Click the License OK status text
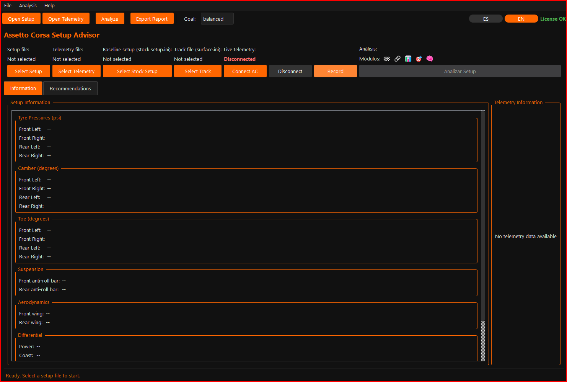Viewport: 567px width, 382px height. point(553,19)
